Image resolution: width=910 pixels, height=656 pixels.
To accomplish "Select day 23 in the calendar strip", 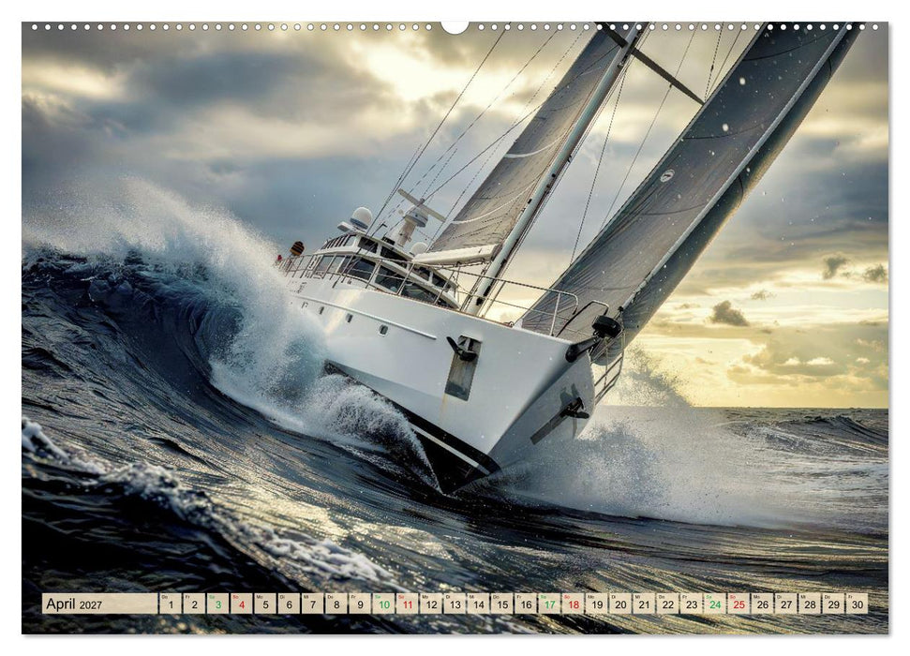I will coord(692,604).
